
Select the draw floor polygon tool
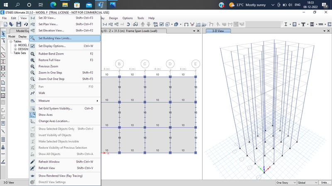tap(3, 83)
